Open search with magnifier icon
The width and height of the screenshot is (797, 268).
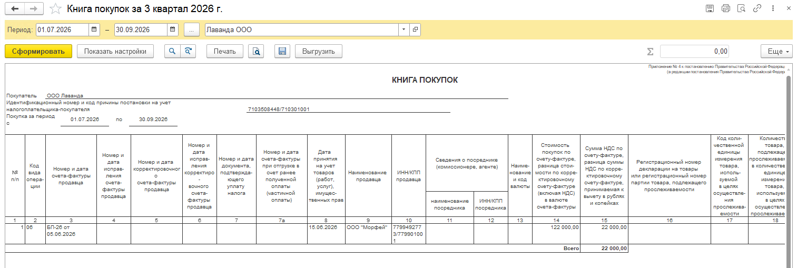point(172,51)
